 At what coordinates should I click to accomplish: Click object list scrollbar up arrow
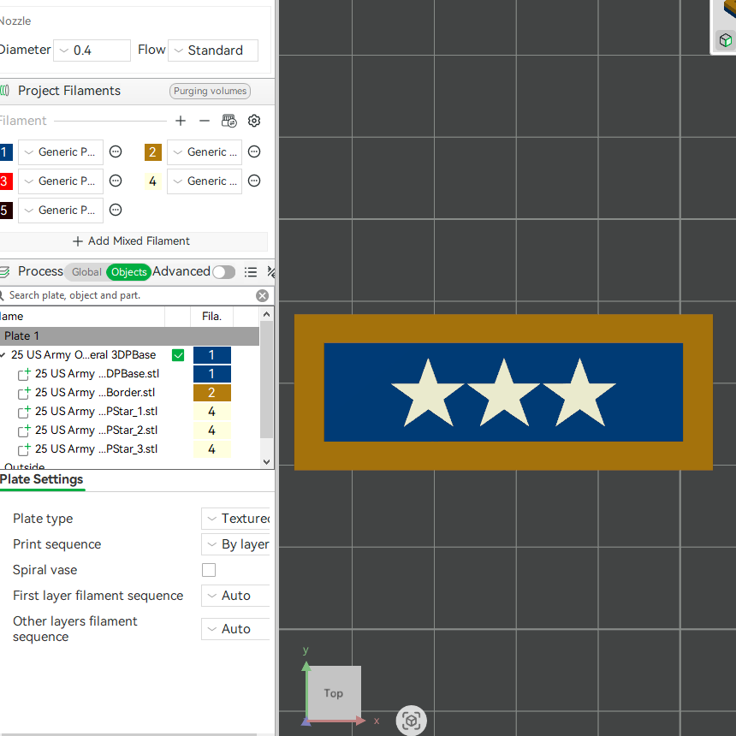tap(267, 314)
